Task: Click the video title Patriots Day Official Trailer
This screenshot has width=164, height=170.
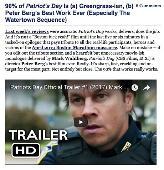Action: pos(69,87)
